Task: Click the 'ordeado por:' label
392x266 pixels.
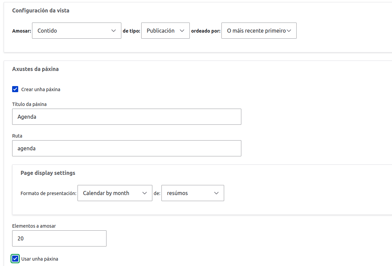Action: (x=206, y=31)
